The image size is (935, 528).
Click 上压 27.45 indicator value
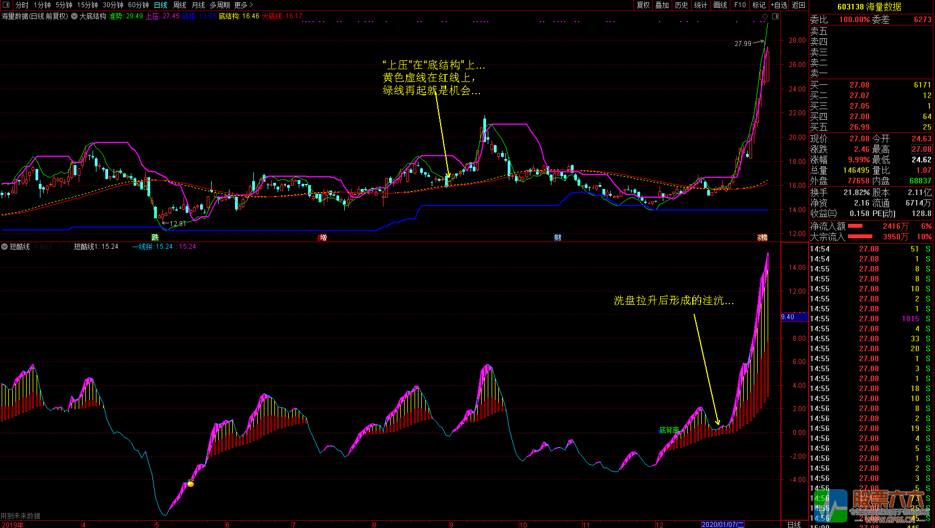163,16
